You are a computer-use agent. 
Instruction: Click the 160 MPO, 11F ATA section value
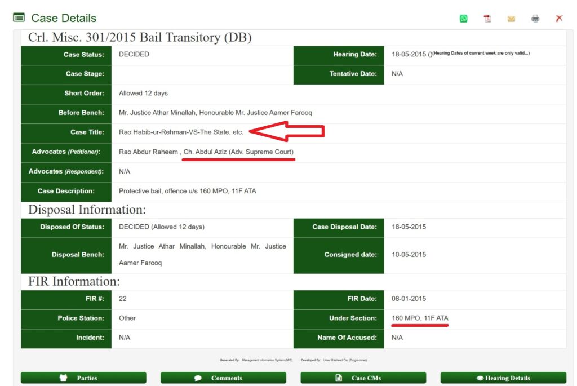pos(420,318)
